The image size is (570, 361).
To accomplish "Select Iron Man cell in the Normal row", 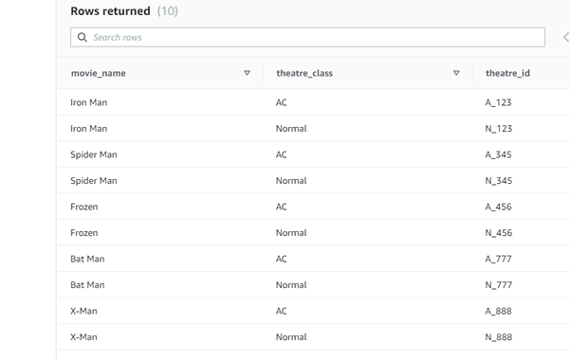I will tap(89, 129).
